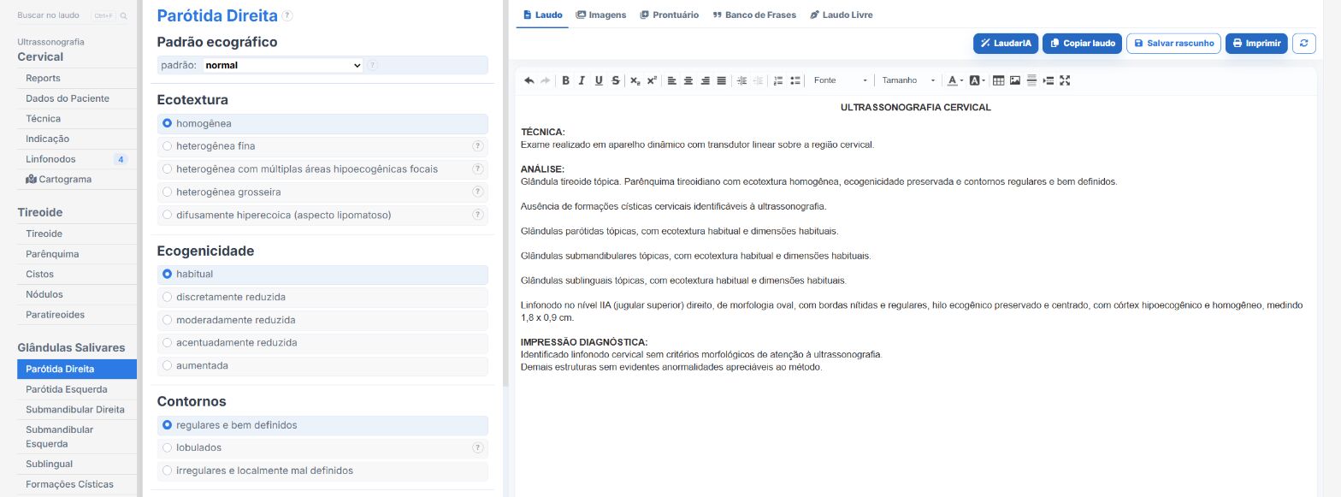Open the text color picker
Screen dimensions: 1341x497
click(x=954, y=80)
